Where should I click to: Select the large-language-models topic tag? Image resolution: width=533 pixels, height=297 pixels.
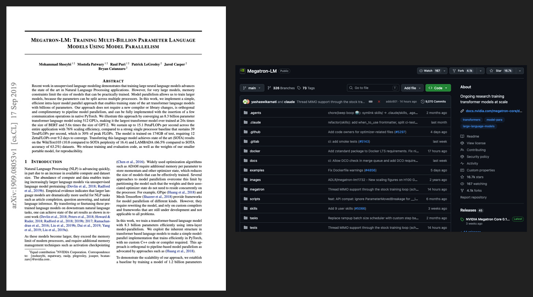click(478, 126)
